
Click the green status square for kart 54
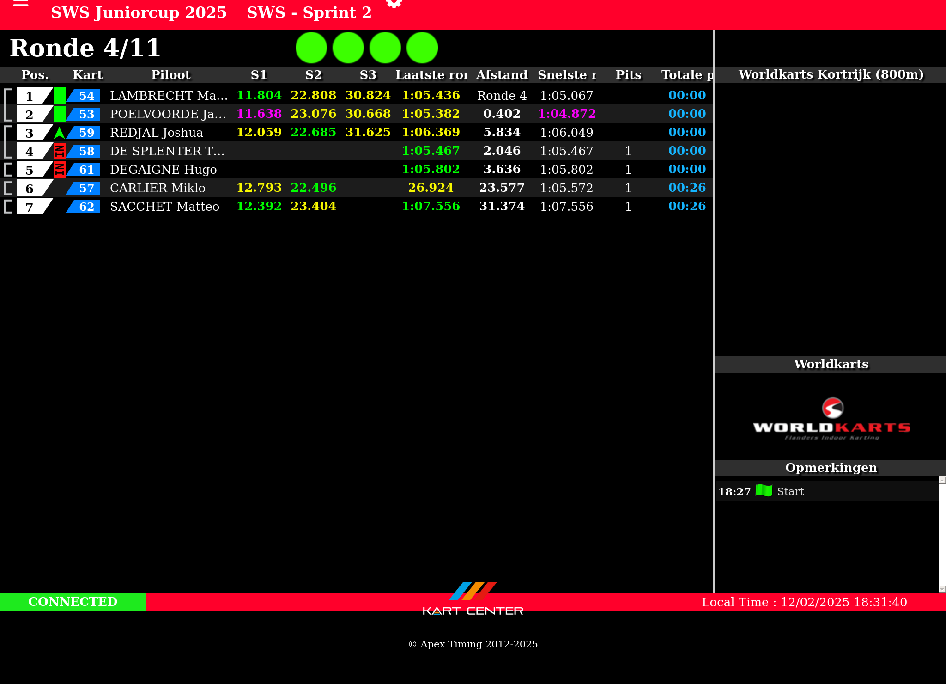59,96
